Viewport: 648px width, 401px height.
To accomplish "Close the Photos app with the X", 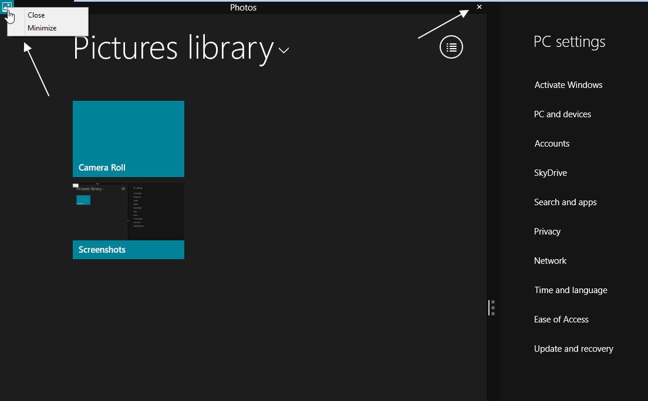I will tap(479, 7).
